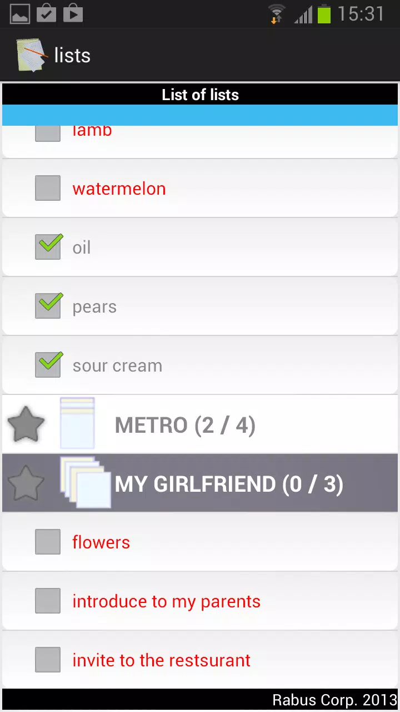Screen dimensions: 400x712
Task: Collapse the MY GIRLFRIEND (0 / 3) list
Action: click(x=200, y=483)
